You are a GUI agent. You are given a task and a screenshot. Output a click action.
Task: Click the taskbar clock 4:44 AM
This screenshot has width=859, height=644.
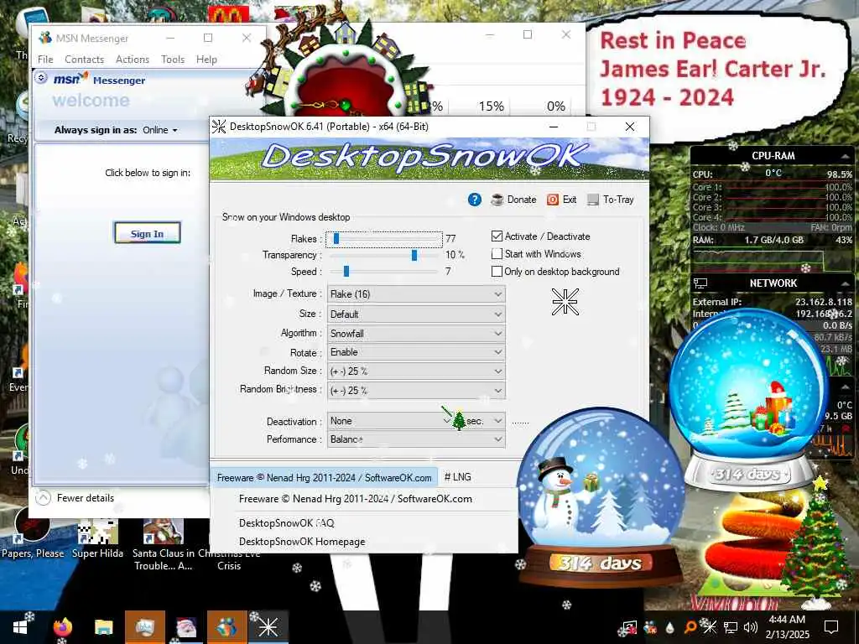pos(787,620)
